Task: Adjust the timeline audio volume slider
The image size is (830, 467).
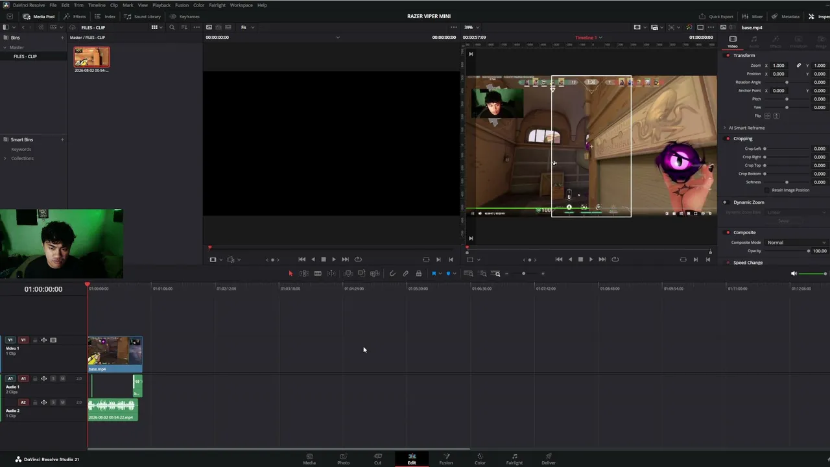Action: pyautogui.click(x=812, y=274)
